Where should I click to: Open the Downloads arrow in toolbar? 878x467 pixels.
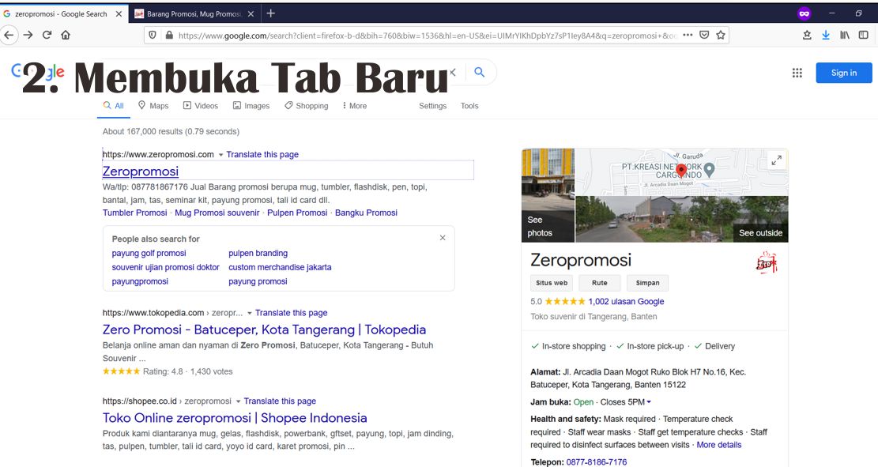click(825, 35)
